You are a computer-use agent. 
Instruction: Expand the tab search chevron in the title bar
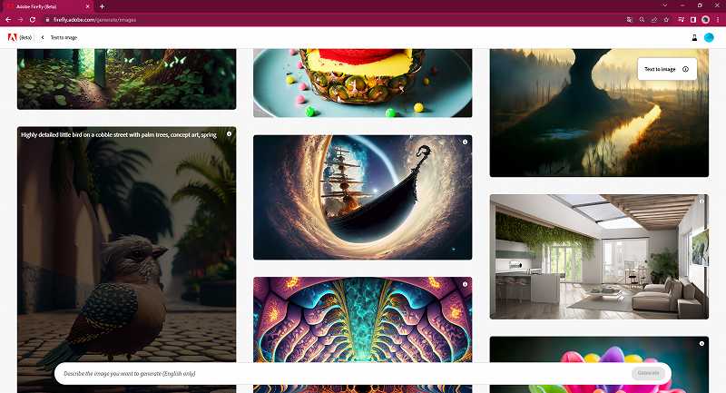point(665,5)
